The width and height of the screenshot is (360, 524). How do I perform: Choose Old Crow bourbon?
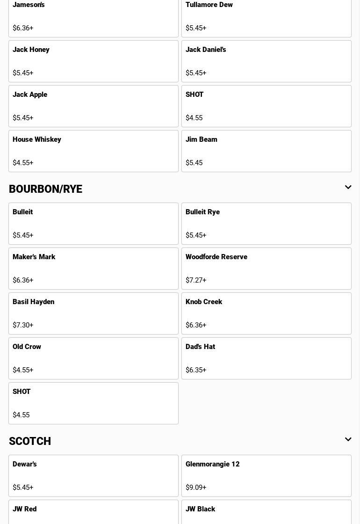pos(94,358)
